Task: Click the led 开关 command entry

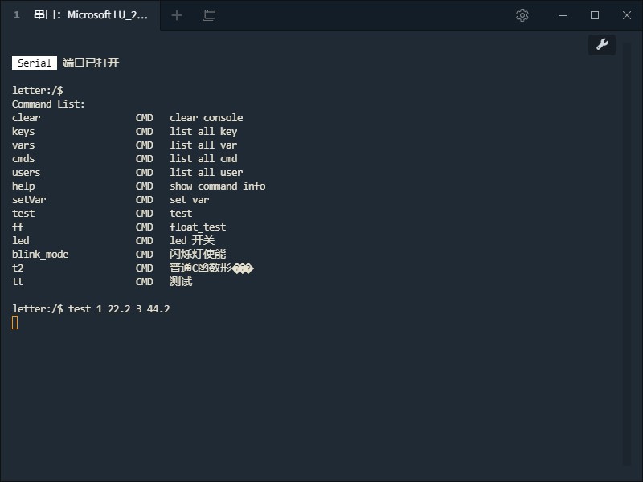Action: point(20,240)
